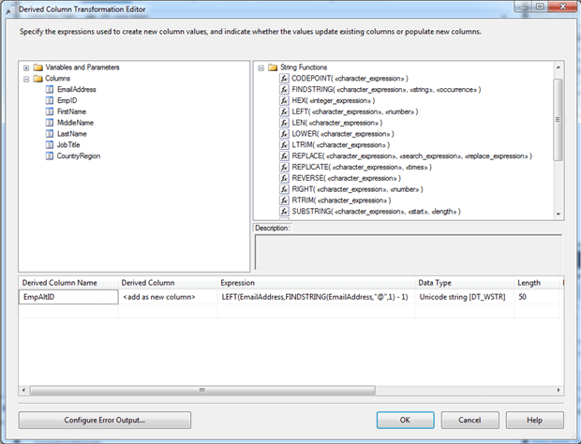Select the LastName column in the tree

coord(72,134)
